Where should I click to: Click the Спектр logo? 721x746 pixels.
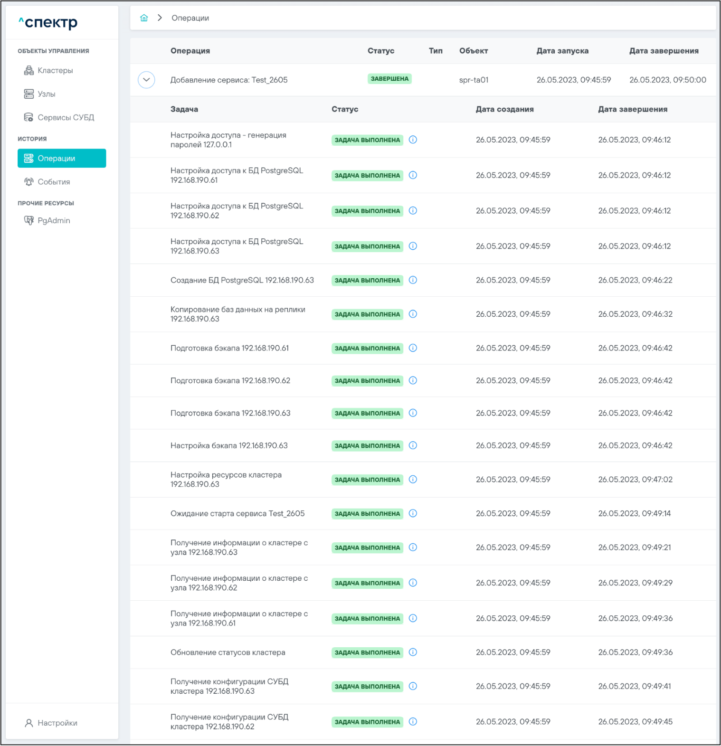48,22
